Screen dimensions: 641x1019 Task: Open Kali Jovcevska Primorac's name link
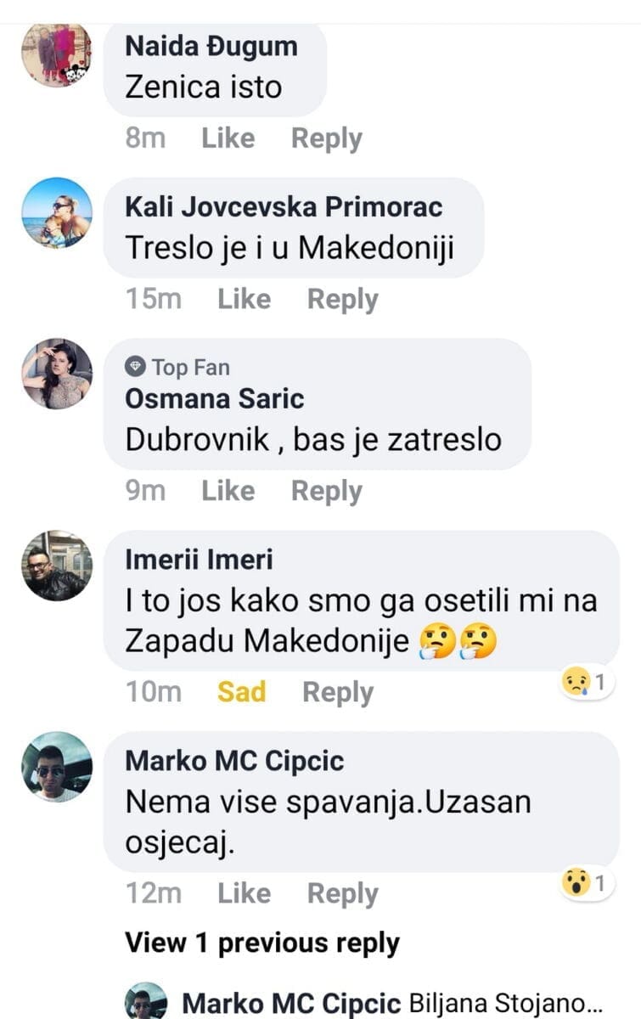tap(284, 207)
